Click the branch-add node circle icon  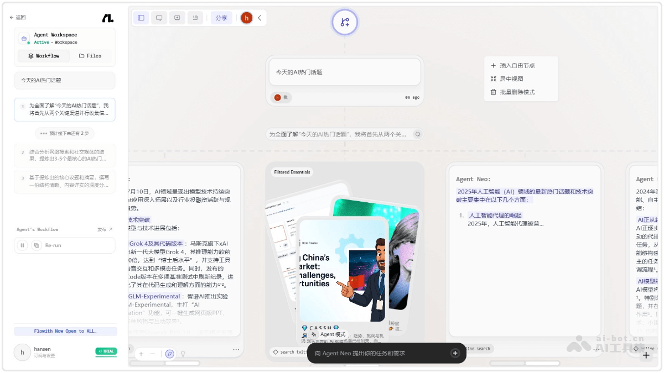click(345, 22)
